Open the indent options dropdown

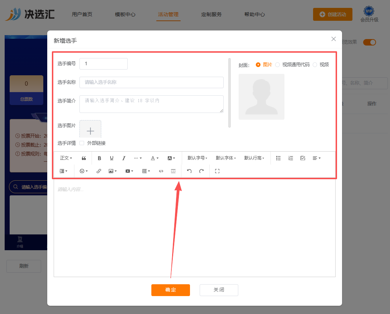pos(63,171)
